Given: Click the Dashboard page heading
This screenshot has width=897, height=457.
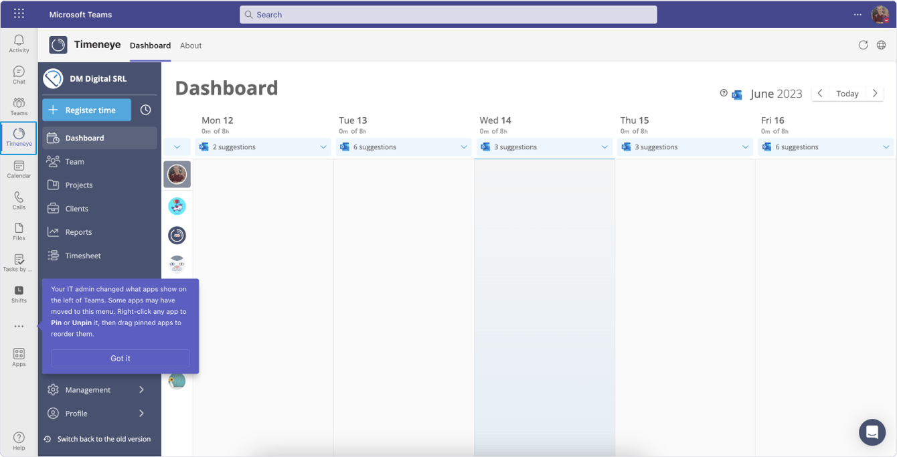Looking at the screenshot, I should (x=226, y=88).
